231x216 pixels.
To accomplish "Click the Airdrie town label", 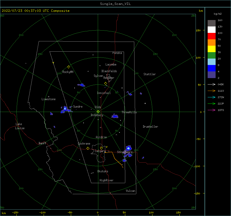I will click(x=101, y=137).
